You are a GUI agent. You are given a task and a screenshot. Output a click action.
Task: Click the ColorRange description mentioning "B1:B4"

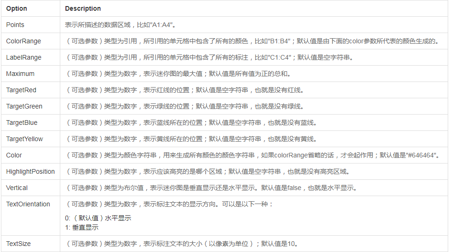point(253,41)
